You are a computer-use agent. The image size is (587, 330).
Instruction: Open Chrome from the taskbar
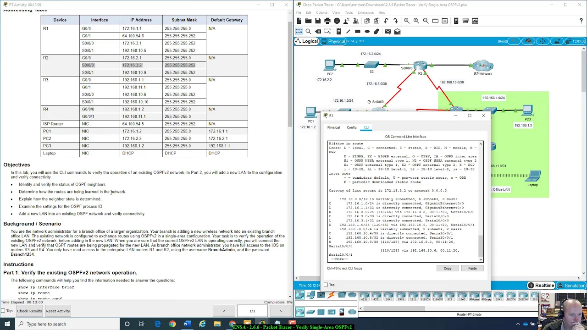(x=172, y=324)
